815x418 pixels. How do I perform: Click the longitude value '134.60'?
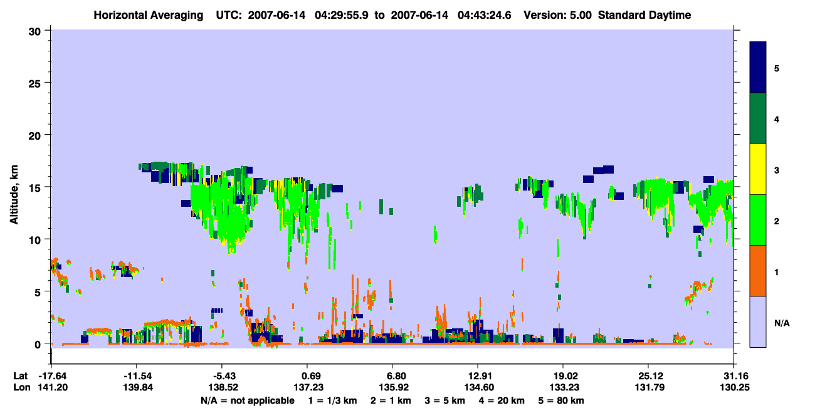click(x=478, y=387)
